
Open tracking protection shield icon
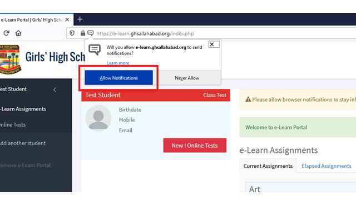[72, 33]
